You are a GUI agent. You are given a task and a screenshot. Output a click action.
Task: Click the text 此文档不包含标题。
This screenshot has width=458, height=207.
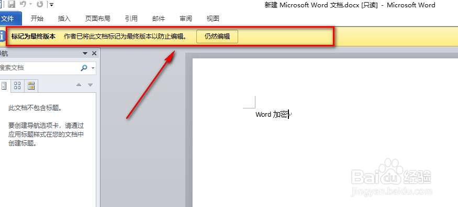(36, 108)
